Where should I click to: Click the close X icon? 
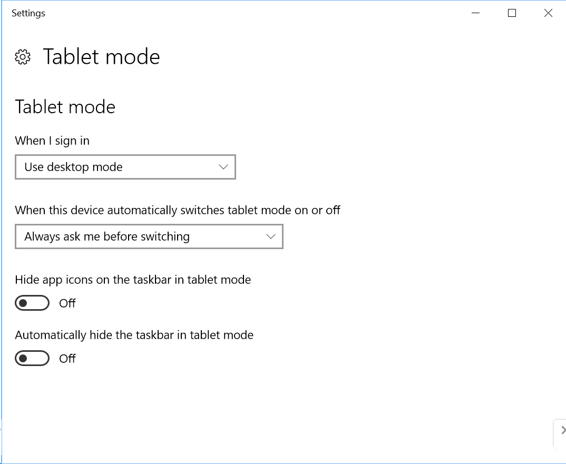coord(548,13)
